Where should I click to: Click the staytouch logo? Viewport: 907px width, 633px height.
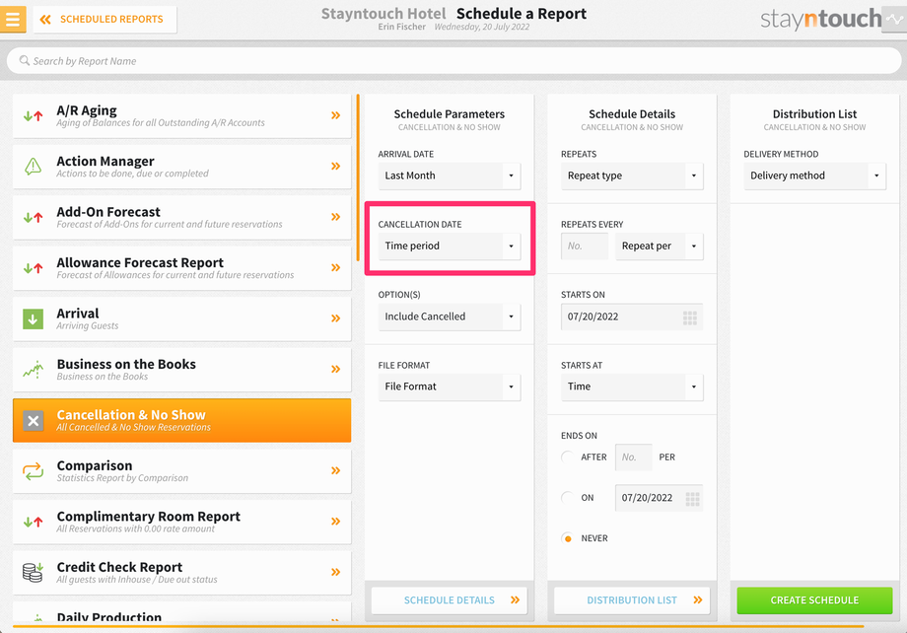click(x=821, y=19)
